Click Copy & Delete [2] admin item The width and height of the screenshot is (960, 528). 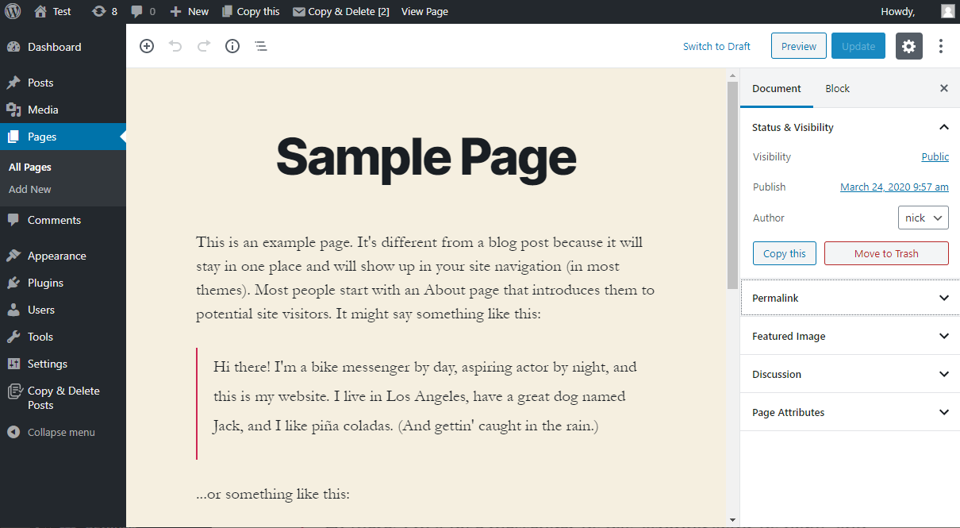341,11
